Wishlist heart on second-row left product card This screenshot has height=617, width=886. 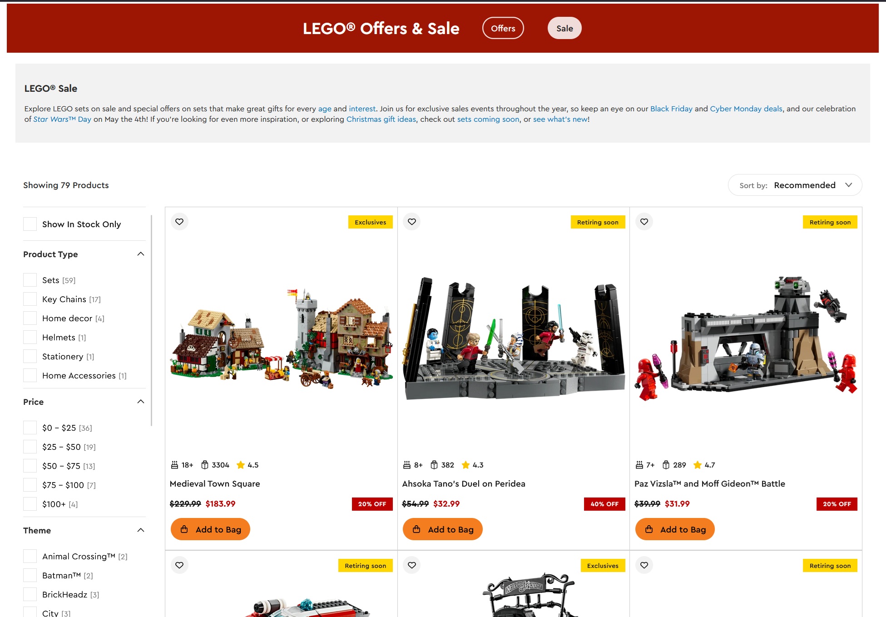(179, 565)
